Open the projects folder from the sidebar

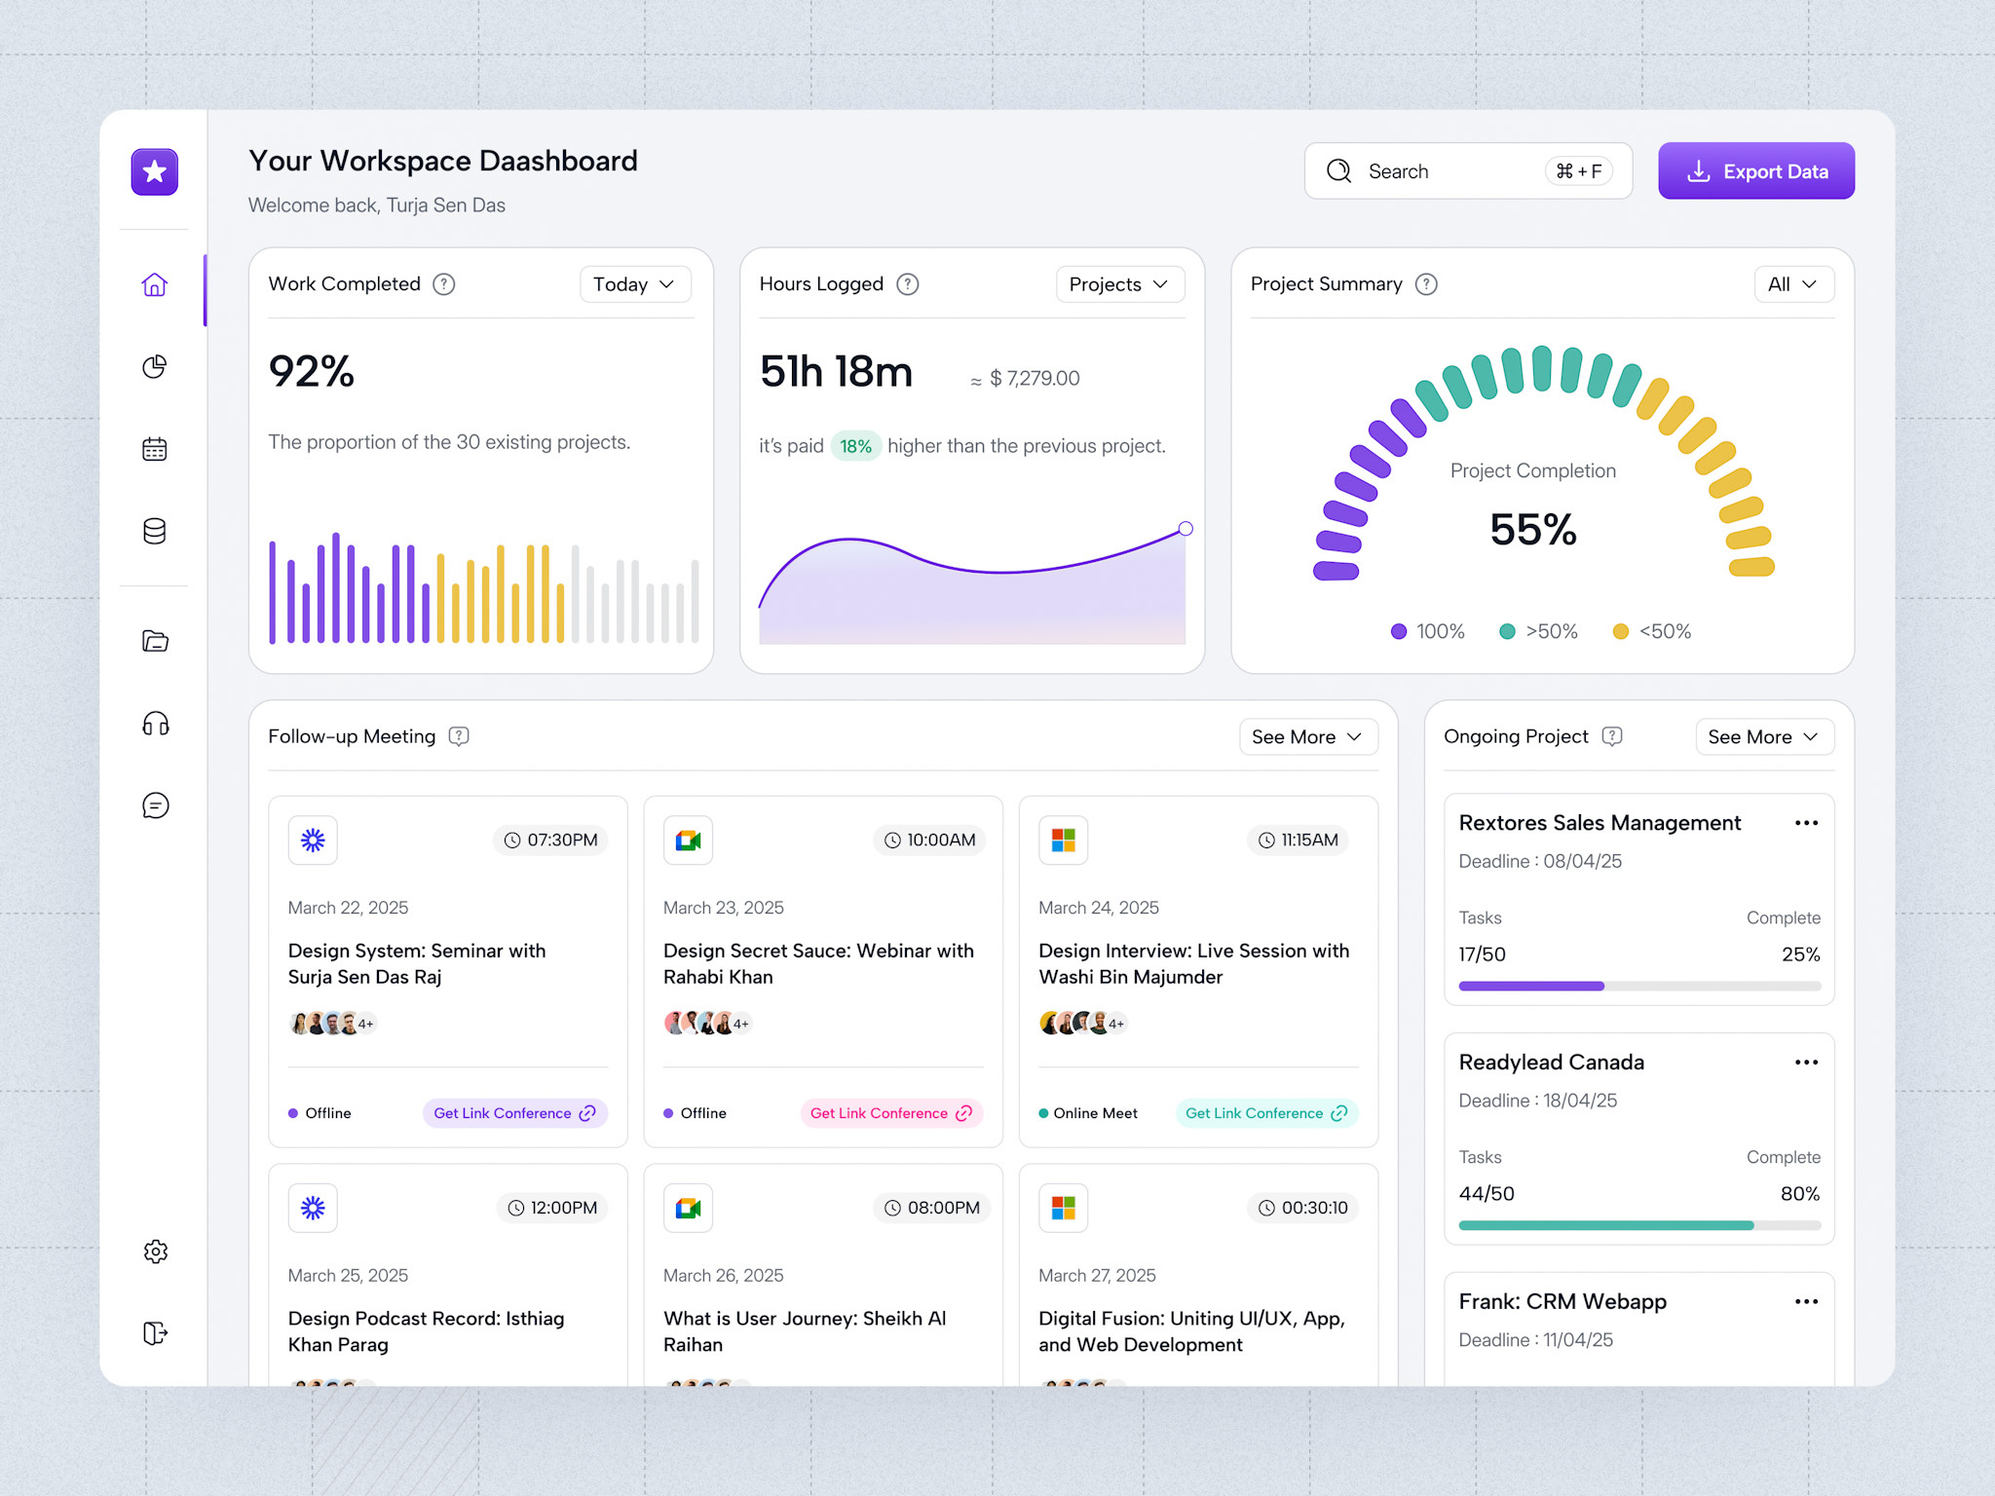coord(155,641)
